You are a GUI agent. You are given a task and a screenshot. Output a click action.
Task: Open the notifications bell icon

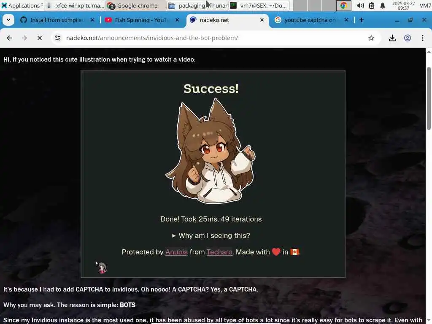382,5
